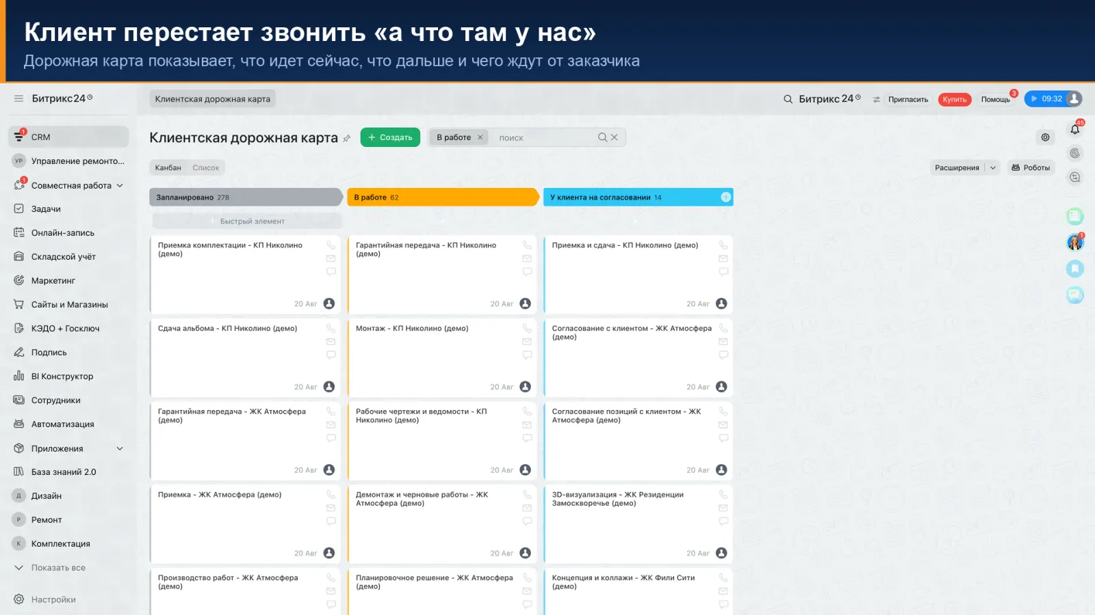Click the Сотрудники sidebar icon
This screenshot has height=615, width=1095.
(x=19, y=400)
